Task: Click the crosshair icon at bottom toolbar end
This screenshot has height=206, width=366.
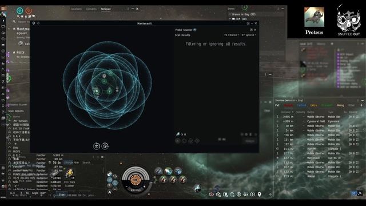Action: click(x=270, y=195)
